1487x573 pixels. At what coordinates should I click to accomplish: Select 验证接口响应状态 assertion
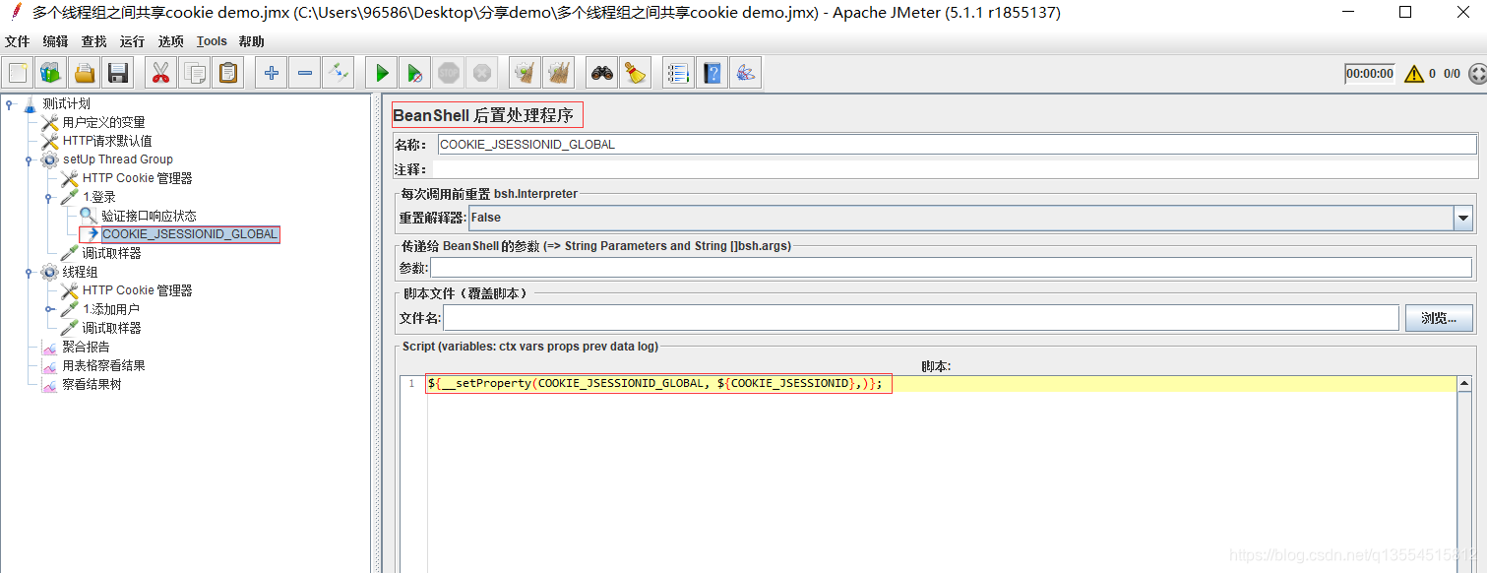coord(149,216)
